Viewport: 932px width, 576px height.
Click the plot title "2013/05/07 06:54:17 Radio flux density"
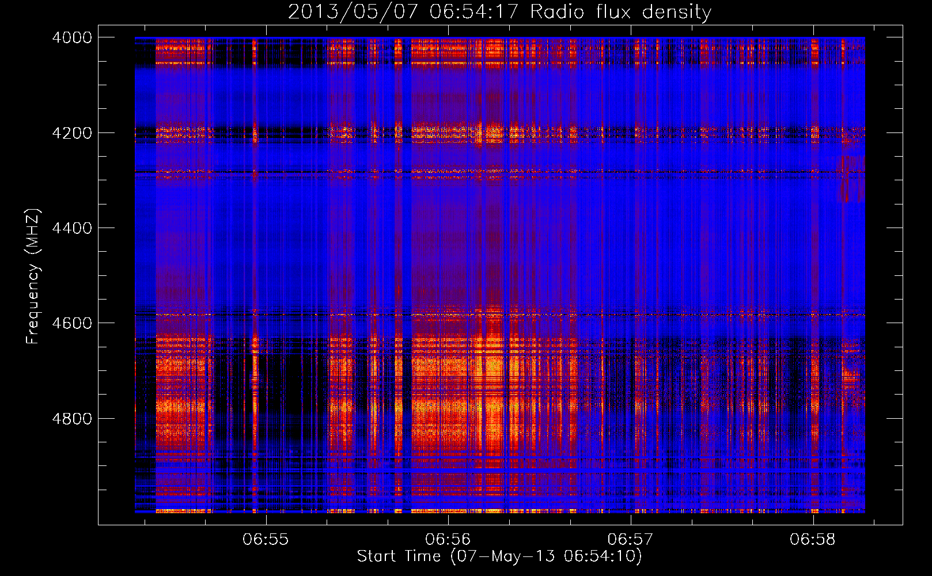coord(499,12)
